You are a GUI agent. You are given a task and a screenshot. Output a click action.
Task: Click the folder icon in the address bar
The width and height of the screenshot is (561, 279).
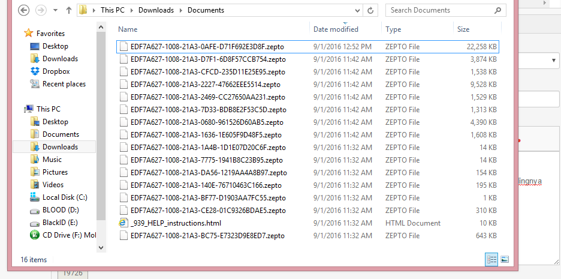pos(83,10)
